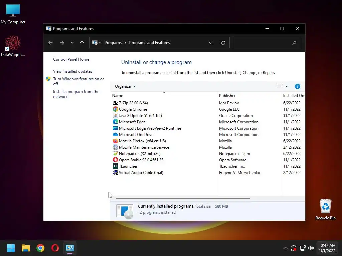Viewport: 342px width, 256px height.
Task: Click the Mozilla Maintenance Service icon
Action: coord(115,147)
